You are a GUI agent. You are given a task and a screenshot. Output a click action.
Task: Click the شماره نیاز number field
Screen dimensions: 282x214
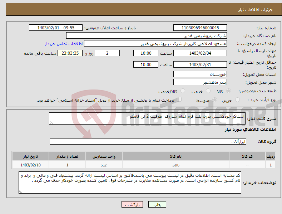coord(200,28)
